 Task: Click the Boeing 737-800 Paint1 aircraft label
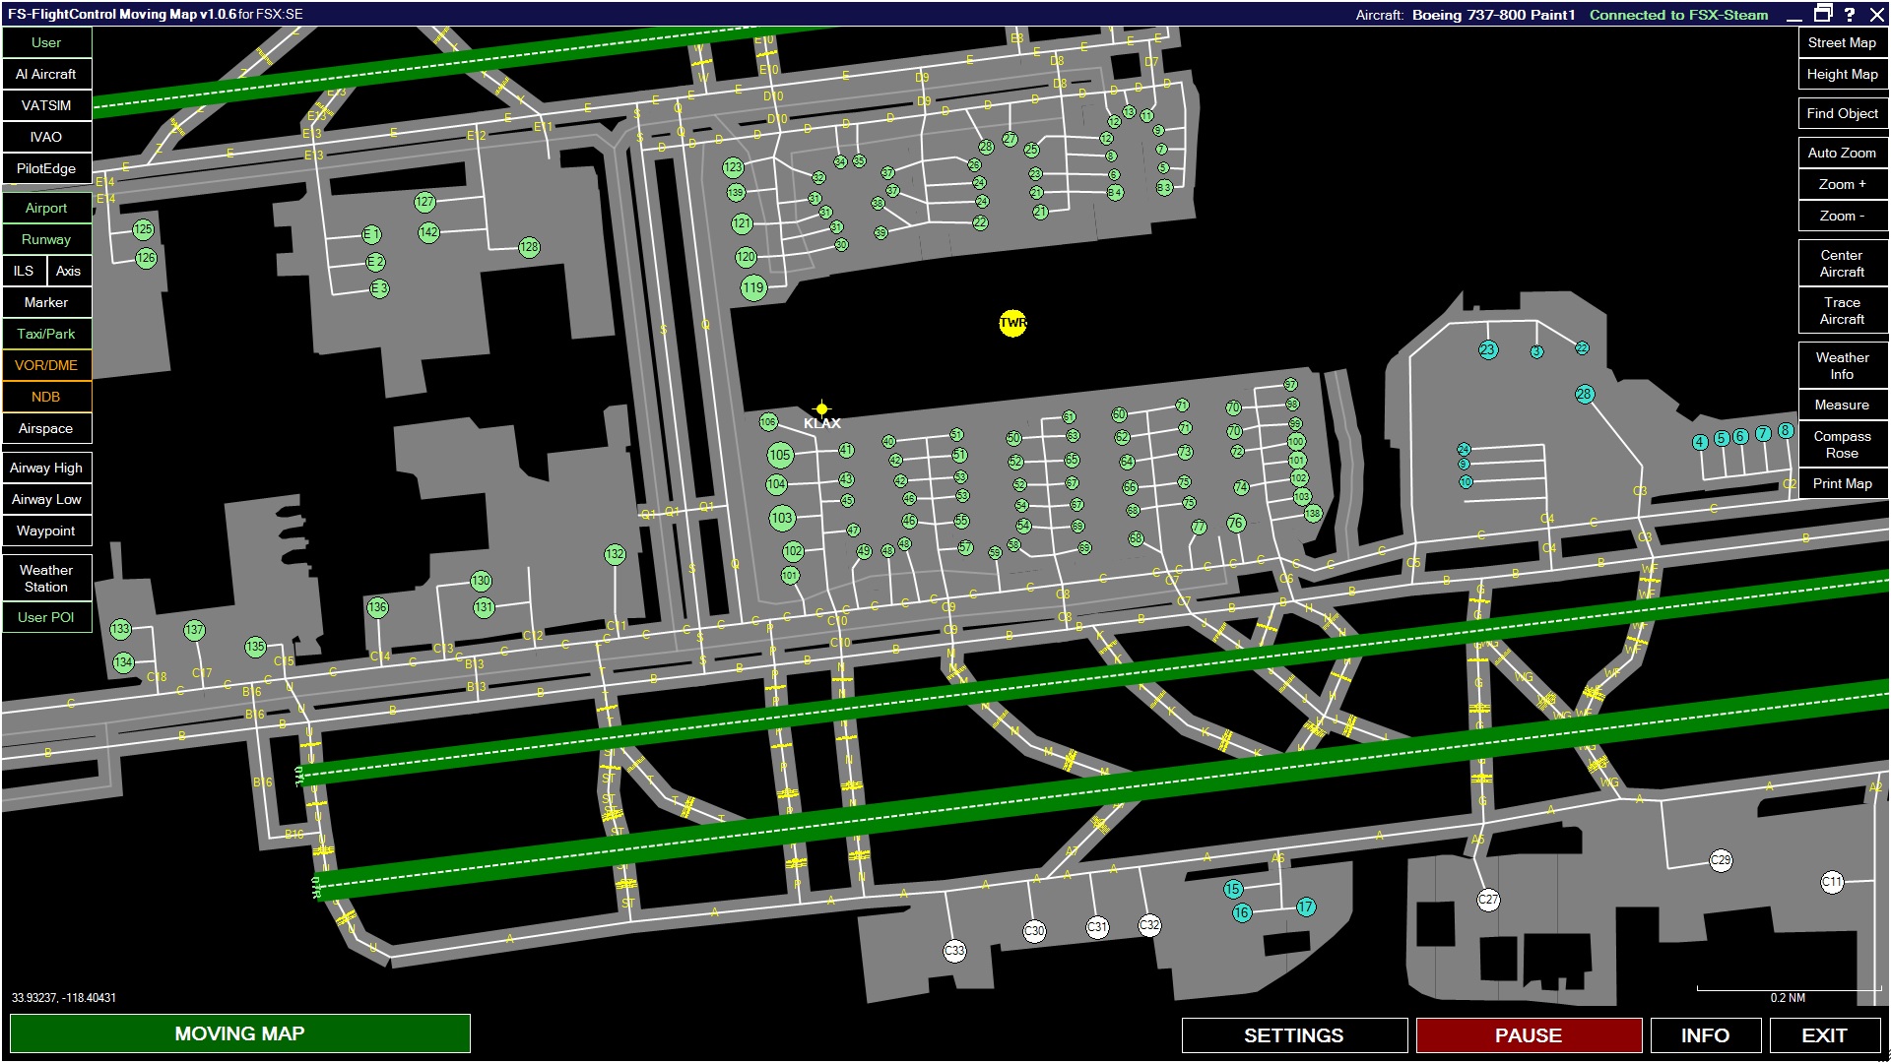pyautogui.click(x=1493, y=15)
